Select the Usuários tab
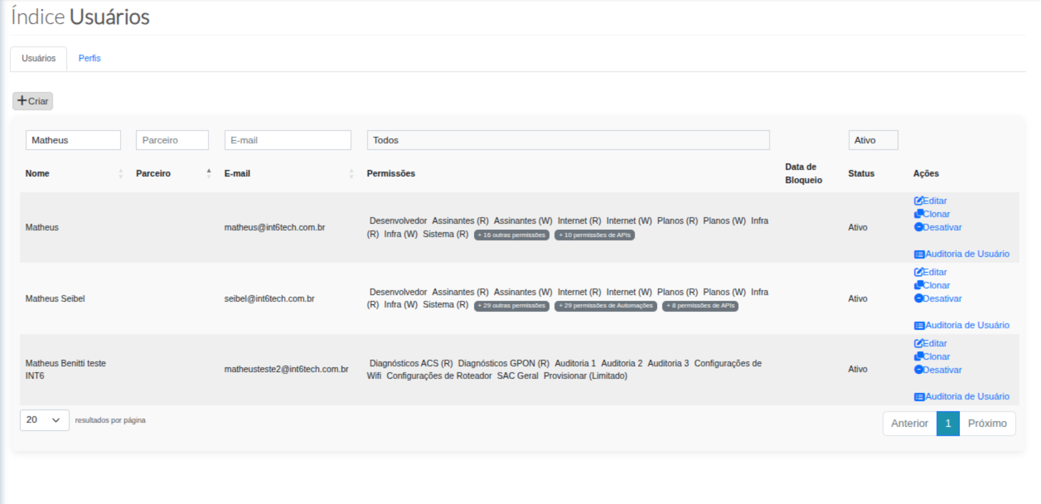Image resolution: width=1041 pixels, height=504 pixels. coord(39,59)
